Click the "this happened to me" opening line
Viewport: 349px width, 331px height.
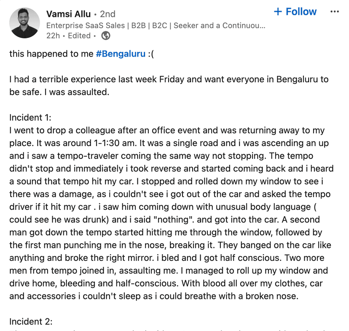click(x=51, y=54)
